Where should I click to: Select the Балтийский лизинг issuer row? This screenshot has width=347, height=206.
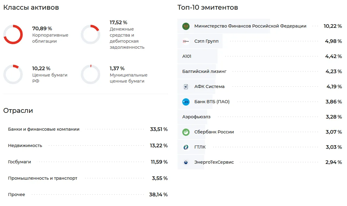[259, 71]
